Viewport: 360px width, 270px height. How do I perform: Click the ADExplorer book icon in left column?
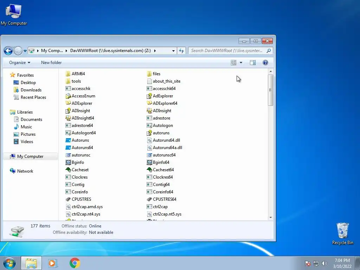68,103
